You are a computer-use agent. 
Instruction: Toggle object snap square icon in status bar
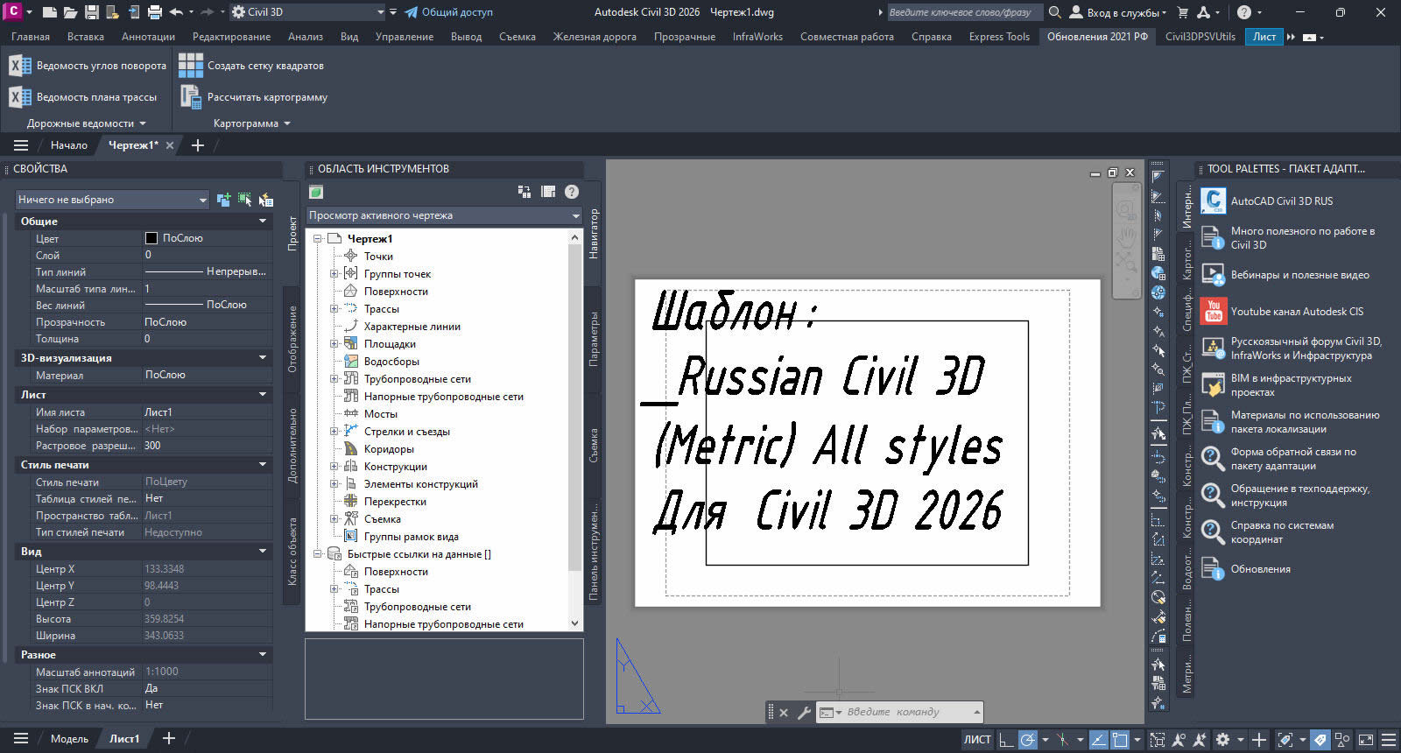(x=1120, y=740)
